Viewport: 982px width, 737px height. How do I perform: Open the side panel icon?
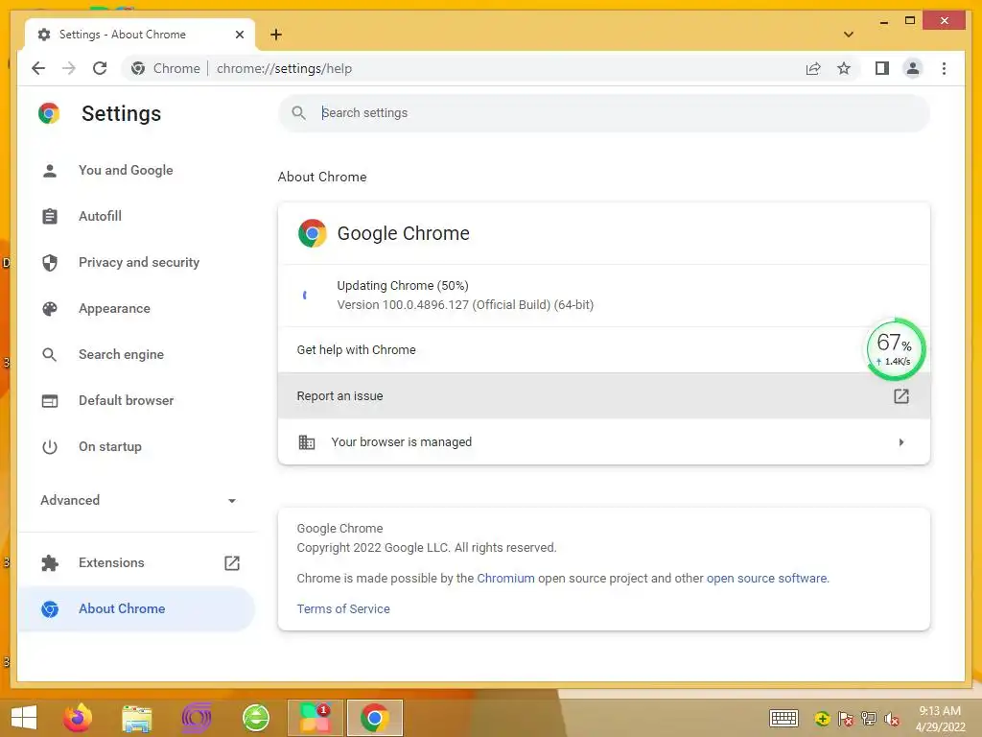coord(882,68)
